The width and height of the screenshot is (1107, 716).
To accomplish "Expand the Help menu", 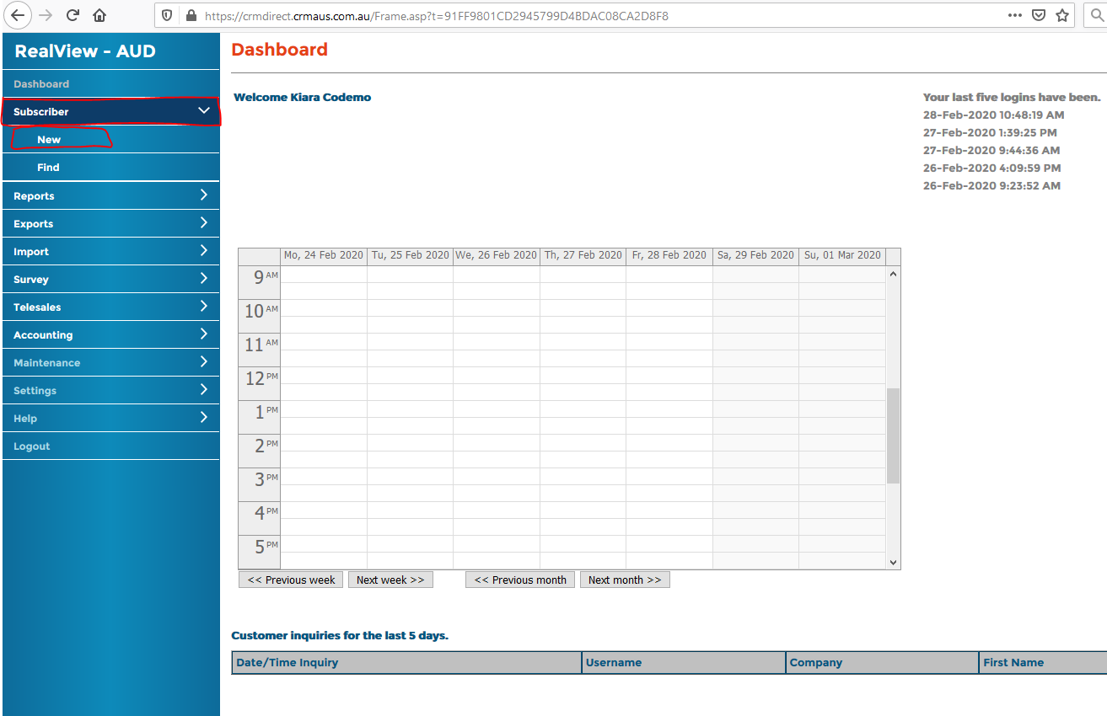I will coord(110,418).
